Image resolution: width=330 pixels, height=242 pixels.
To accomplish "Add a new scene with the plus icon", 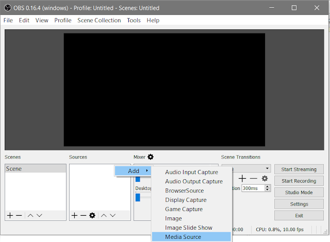I will 10,215.
